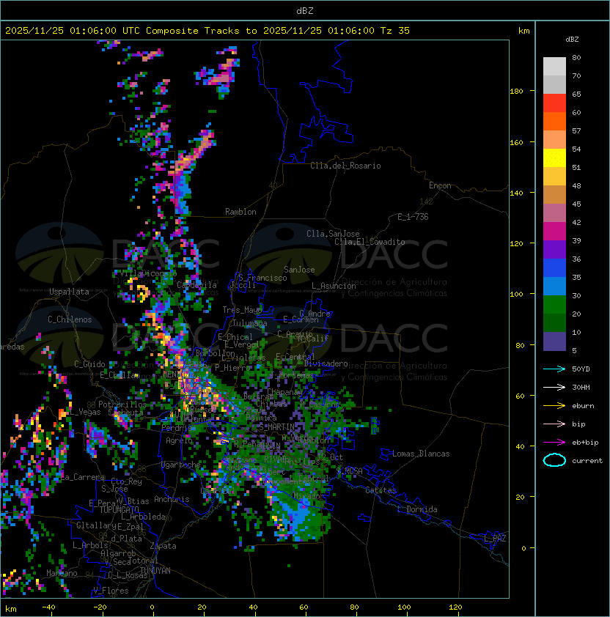Viewport: 610px width, 617px height.
Task: Click the 'Agrelo' map label
Action: coord(179,440)
